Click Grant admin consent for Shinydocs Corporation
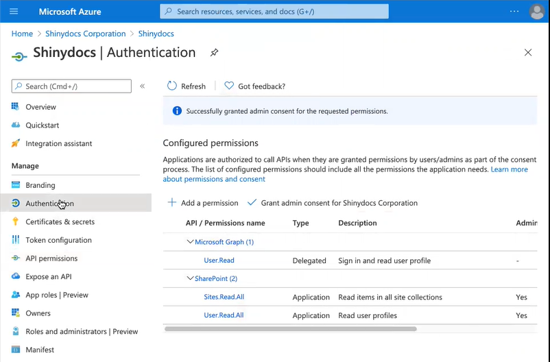Viewport: 550px width, 362px height. point(339,203)
